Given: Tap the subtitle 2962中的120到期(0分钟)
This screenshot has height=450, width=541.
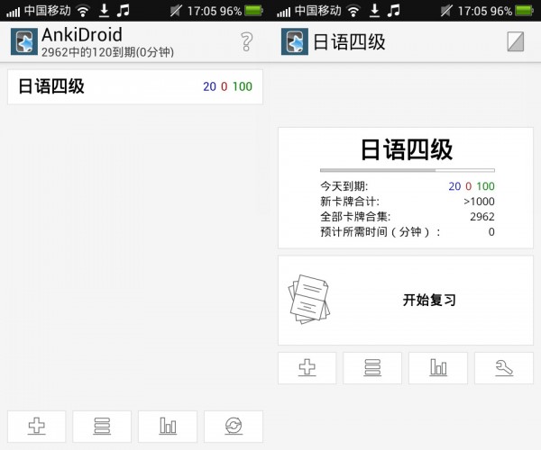Looking at the screenshot, I should [x=107, y=52].
